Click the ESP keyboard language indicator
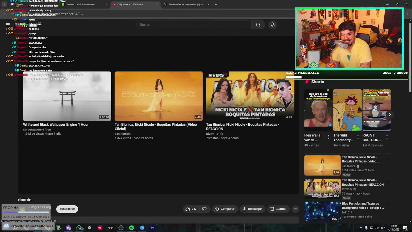 [x=383, y=228]
